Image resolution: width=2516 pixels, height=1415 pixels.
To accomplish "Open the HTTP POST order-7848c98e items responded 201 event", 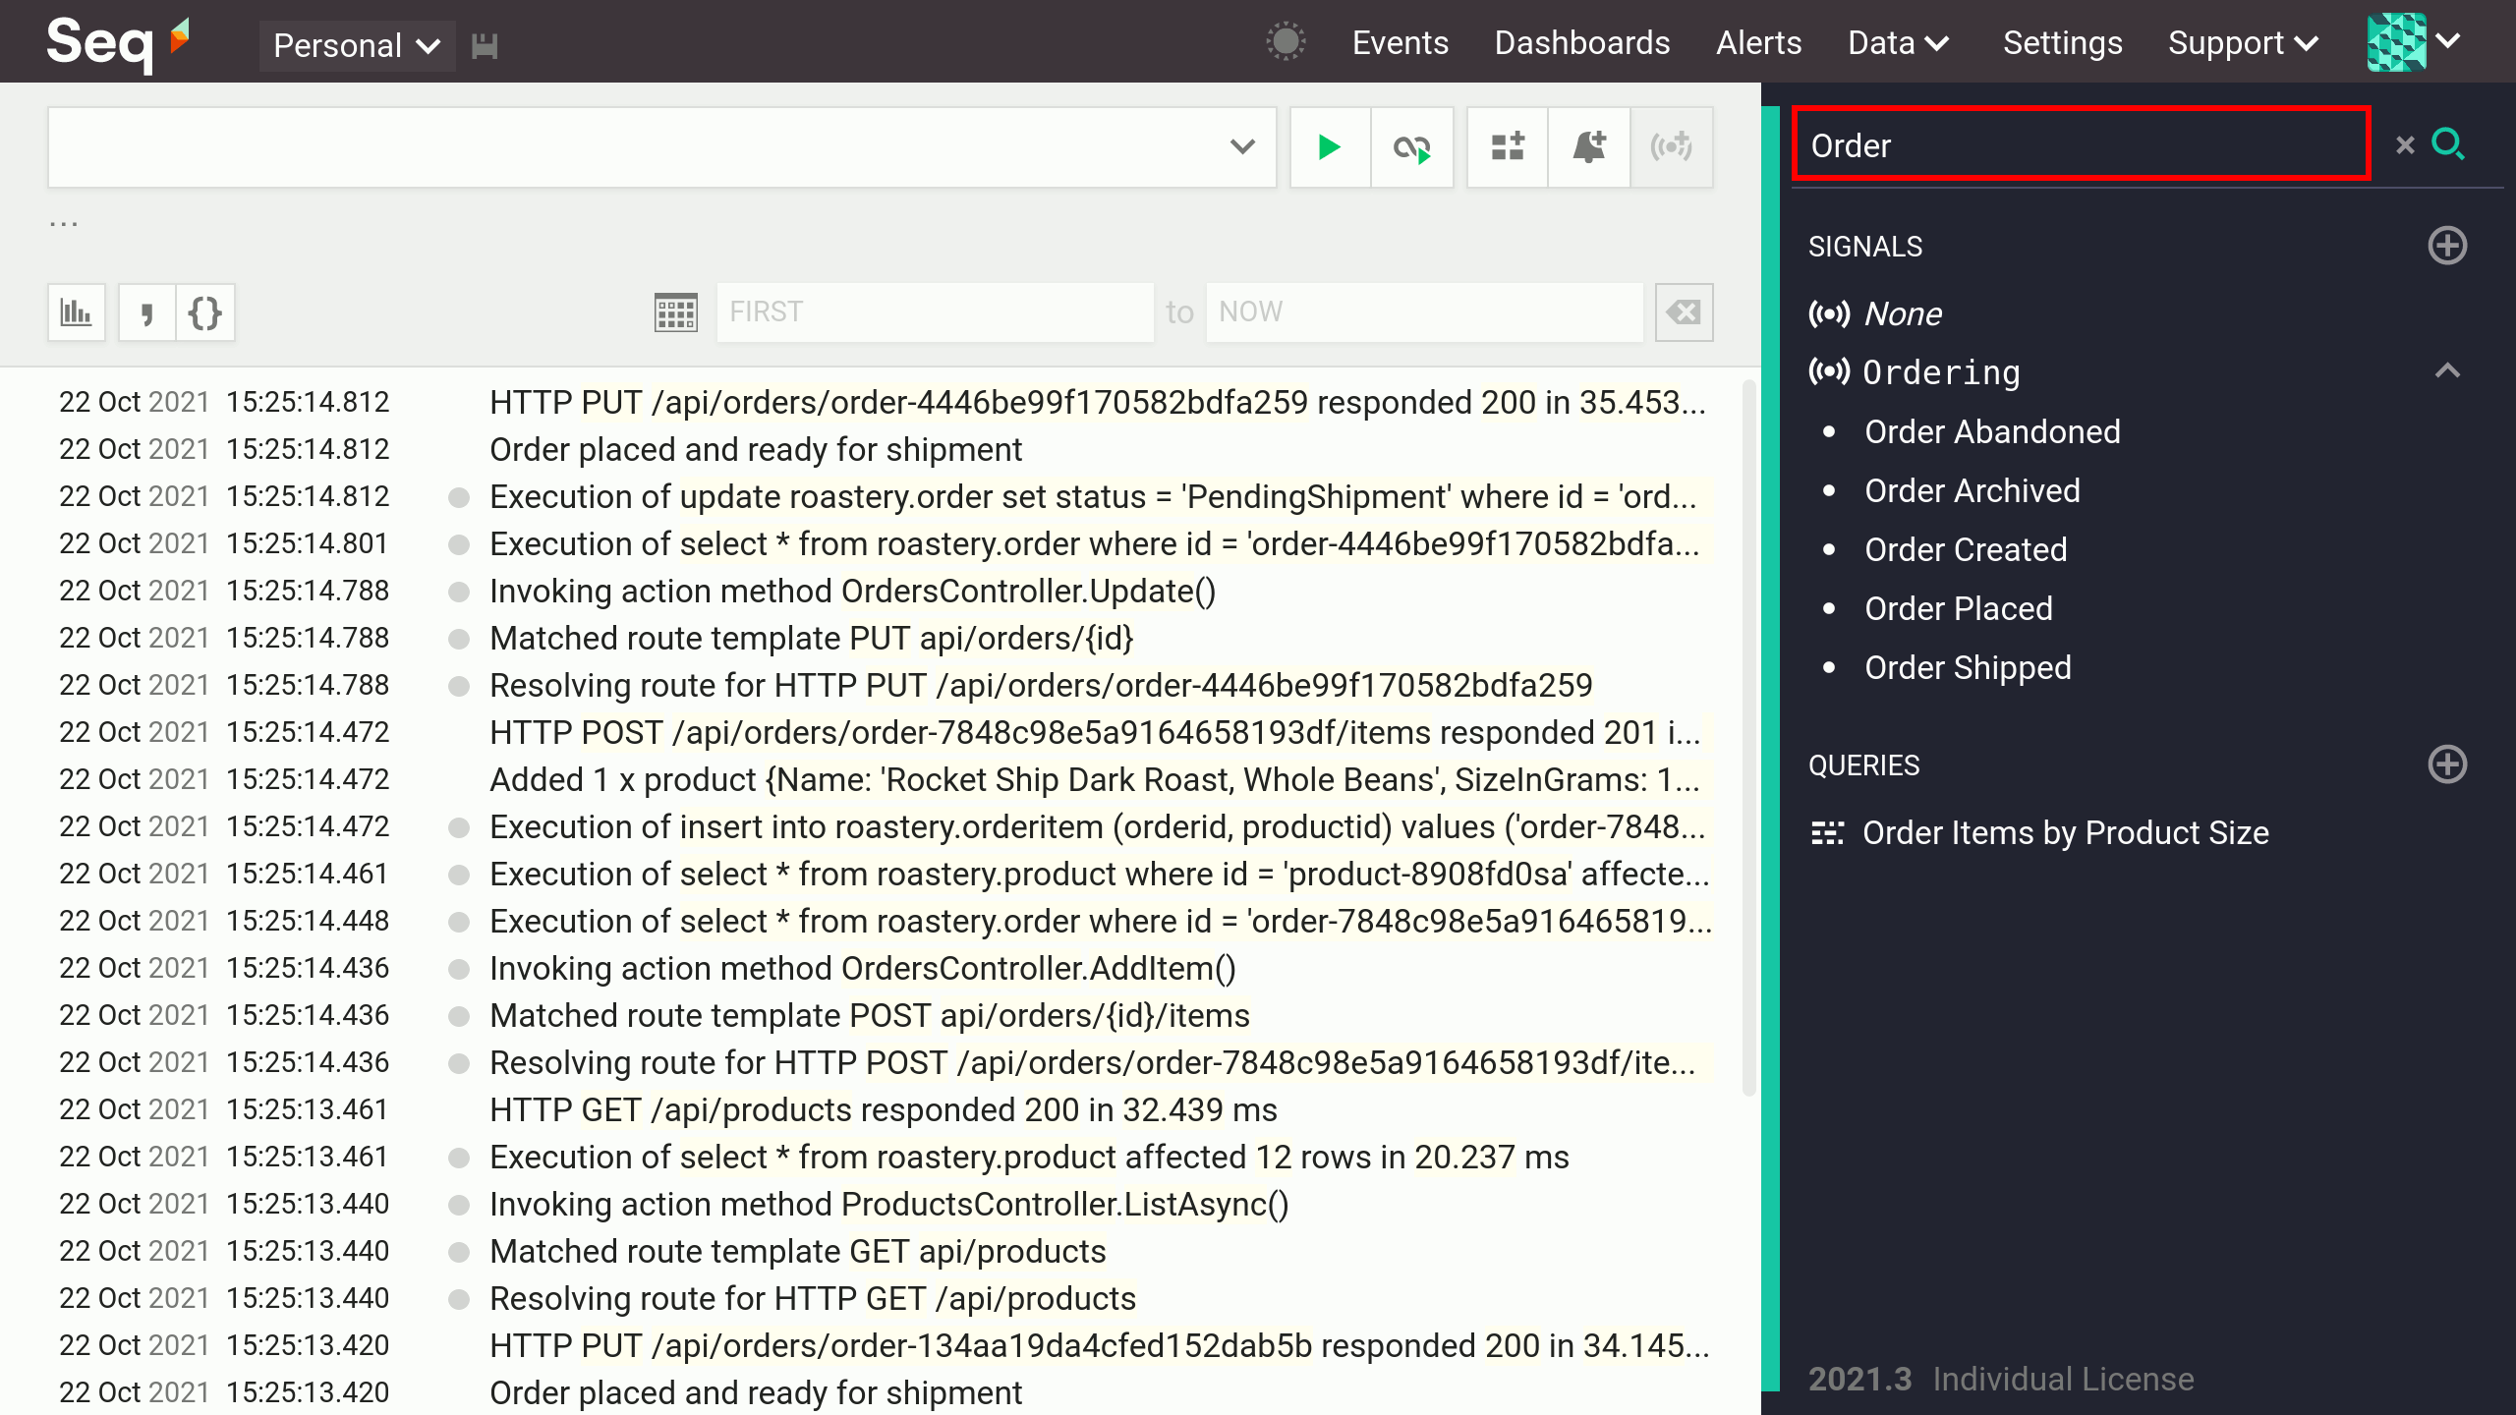I will [x=1095, y=732].
